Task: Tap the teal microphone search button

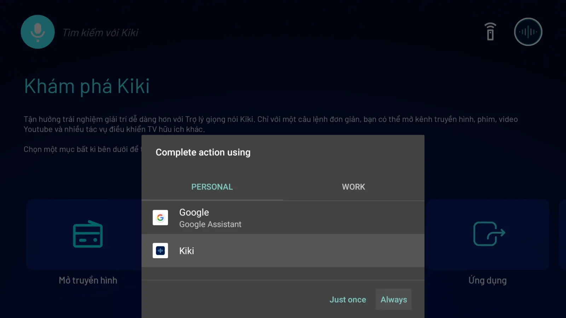Action: [x=37, y=32]
